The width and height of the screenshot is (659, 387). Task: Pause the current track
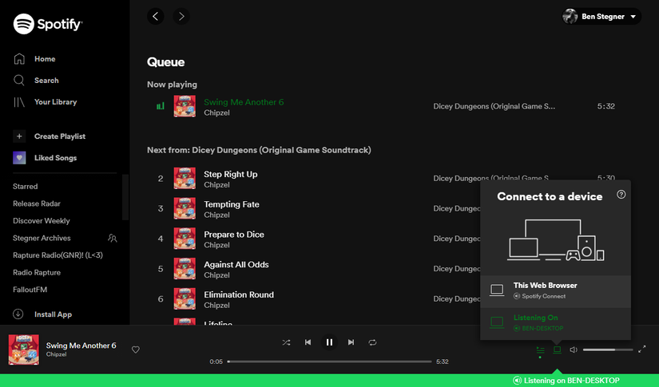(x=329, y=342)
